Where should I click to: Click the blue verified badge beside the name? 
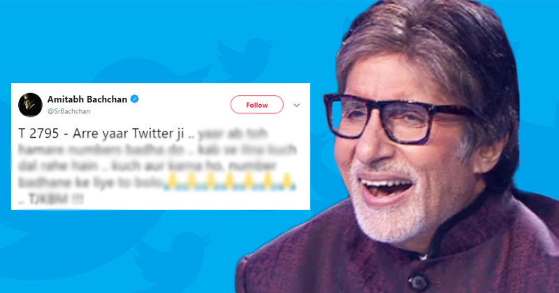click(135, 99)
